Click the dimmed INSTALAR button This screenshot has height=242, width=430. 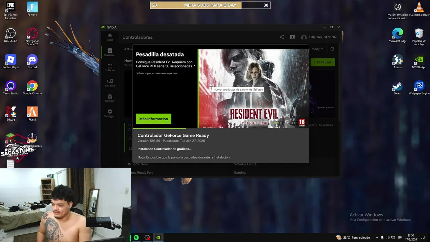tap(322, 62)
